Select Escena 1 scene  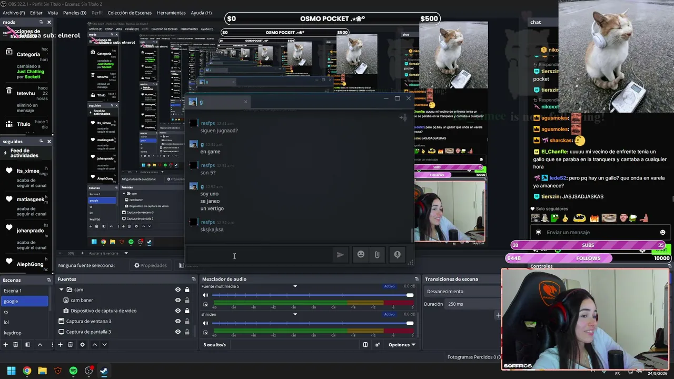[x=25, y=291]
